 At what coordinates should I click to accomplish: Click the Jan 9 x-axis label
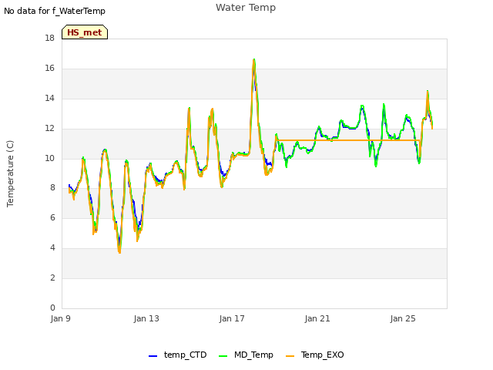click(60, 318)
